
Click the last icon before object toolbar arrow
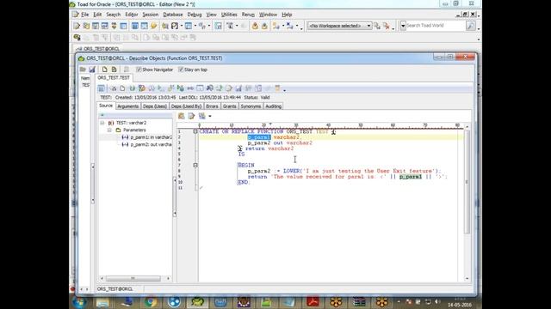[277, 88]
